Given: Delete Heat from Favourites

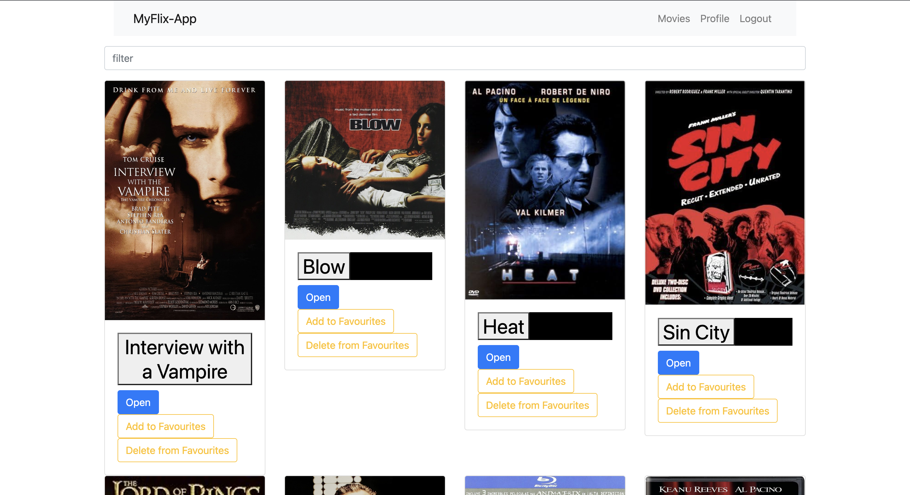Looking at the screenshot, I should (537, 405).
